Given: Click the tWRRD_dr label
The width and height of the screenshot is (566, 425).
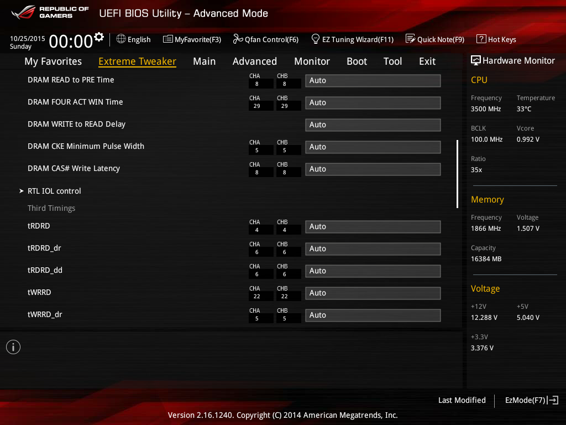Looking at the screenshot, I should click(45, 314).
